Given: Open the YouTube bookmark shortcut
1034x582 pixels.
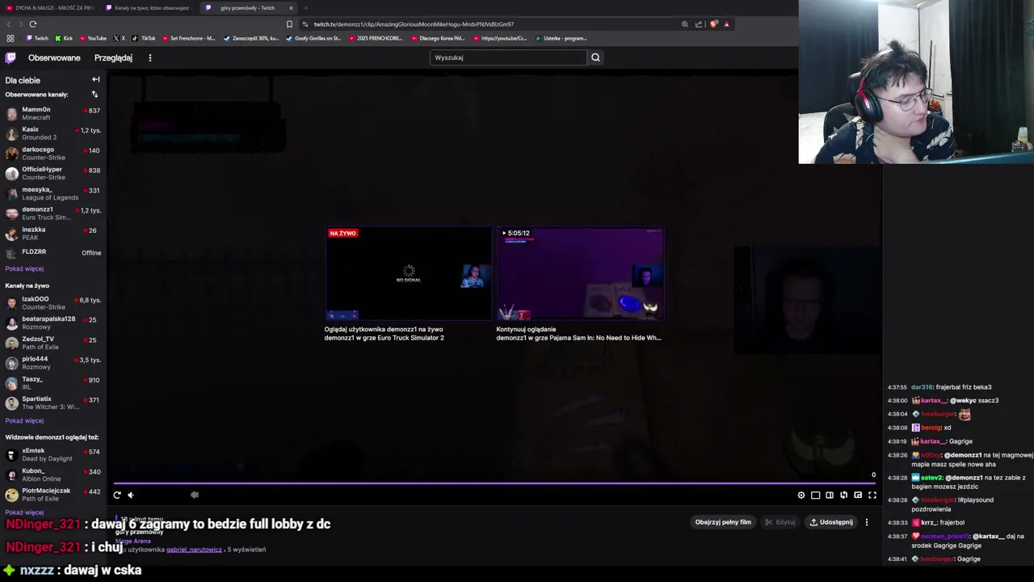Looking at the screenshot, I should click(x=93, y=38).
